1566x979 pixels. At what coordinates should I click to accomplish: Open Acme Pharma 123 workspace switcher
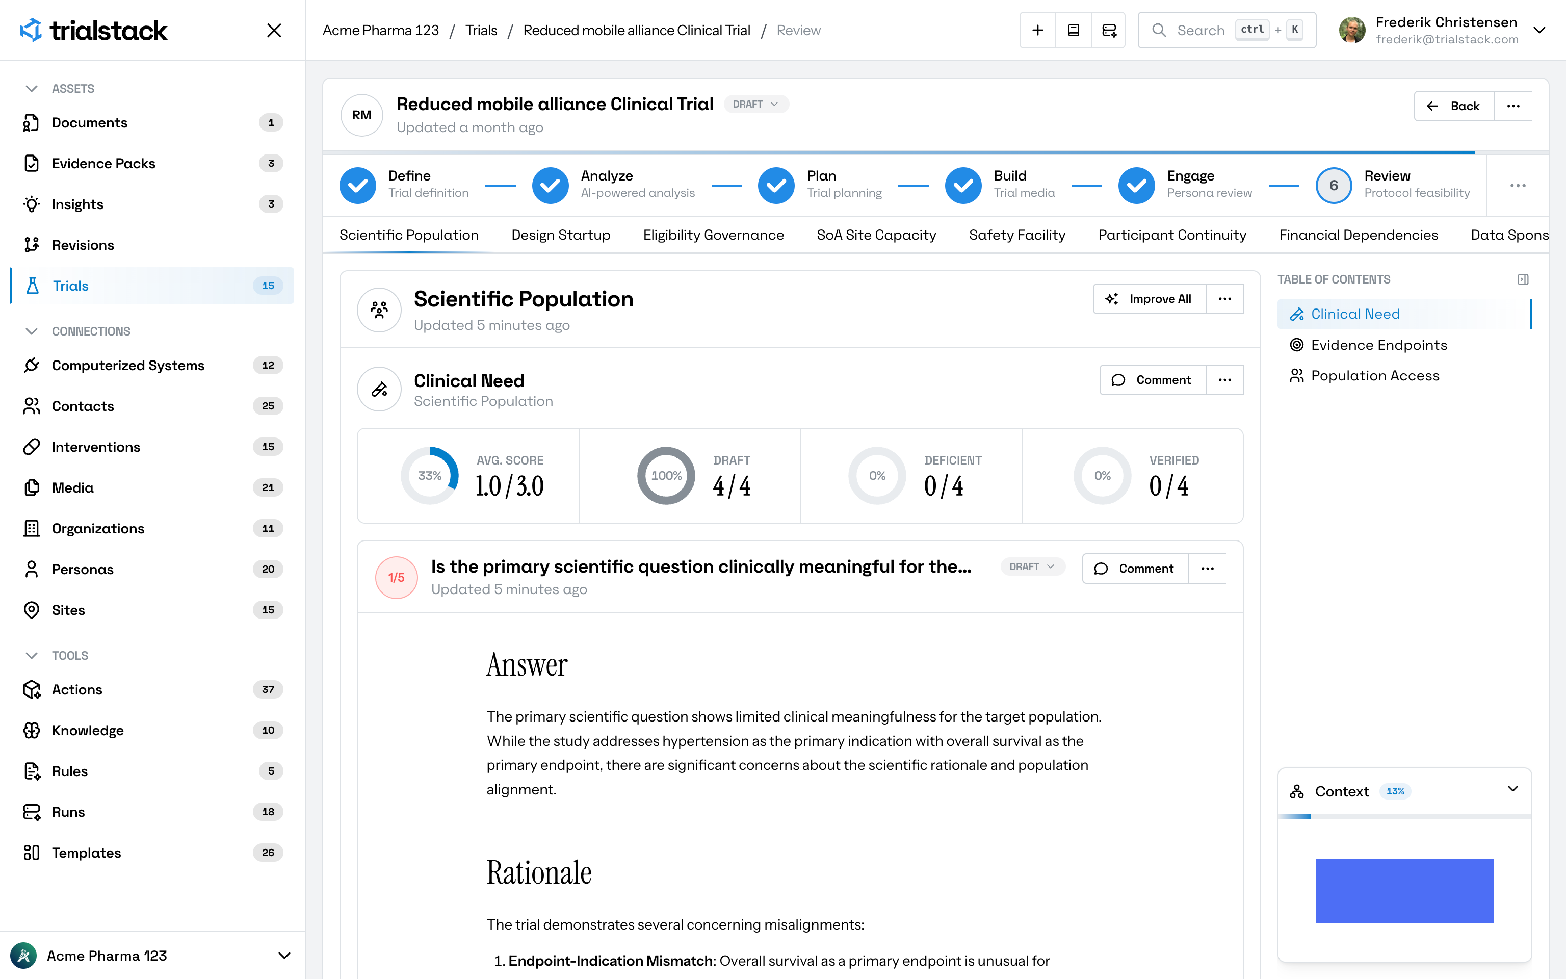(152, 956)
